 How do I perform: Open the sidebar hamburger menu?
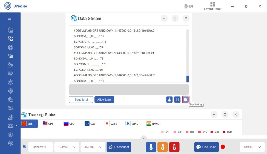(10, 19)
